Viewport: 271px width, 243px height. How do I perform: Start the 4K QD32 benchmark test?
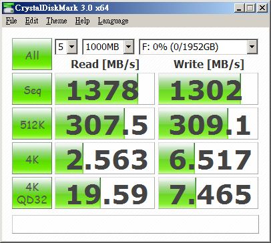pos(32,193)
